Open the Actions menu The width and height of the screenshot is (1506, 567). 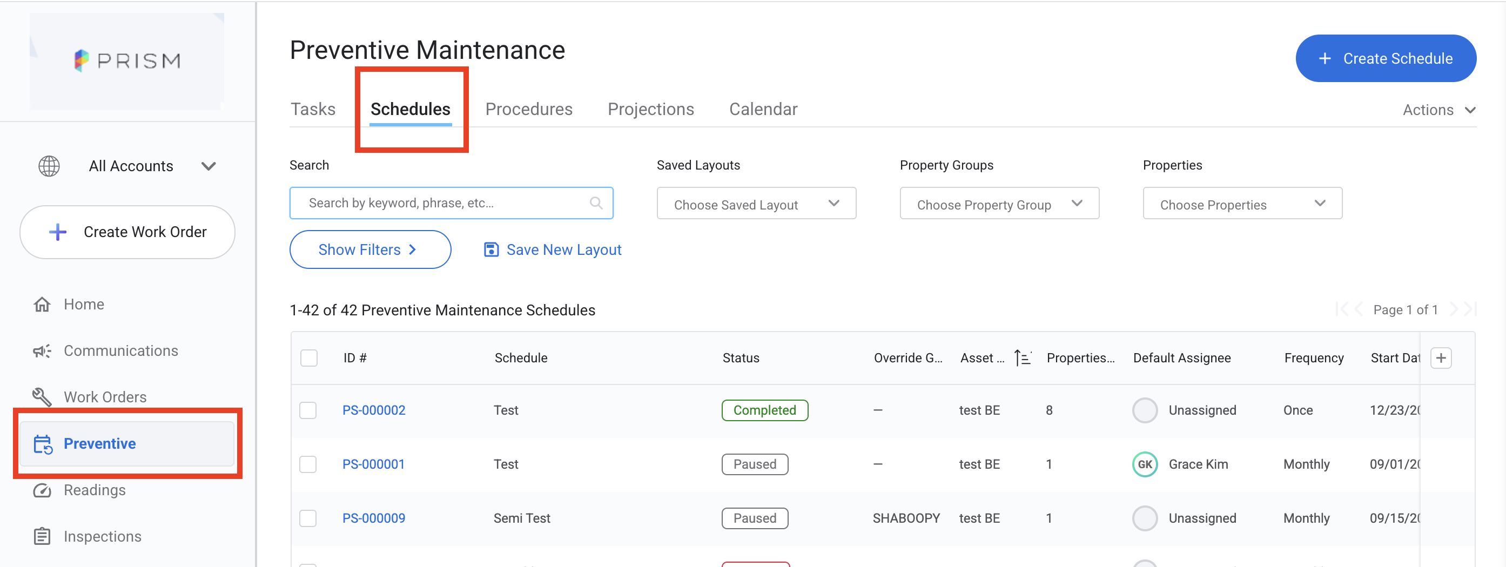pos(1439,110)
